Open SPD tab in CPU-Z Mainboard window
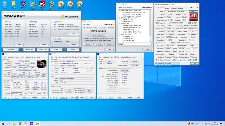The image size is (225, 126). [x=70, y=57]
